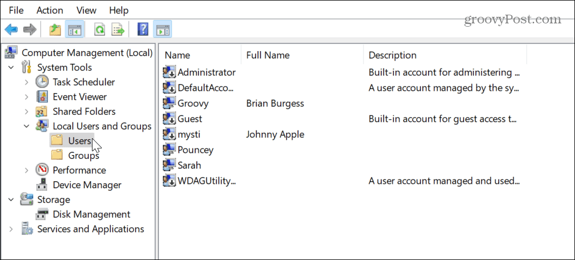Select the Groups folder in the tree
Viewport: 575px width, 260px height.
[x=83, y=156]
